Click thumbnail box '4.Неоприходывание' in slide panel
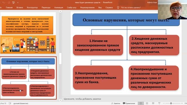 coord(42,90)
